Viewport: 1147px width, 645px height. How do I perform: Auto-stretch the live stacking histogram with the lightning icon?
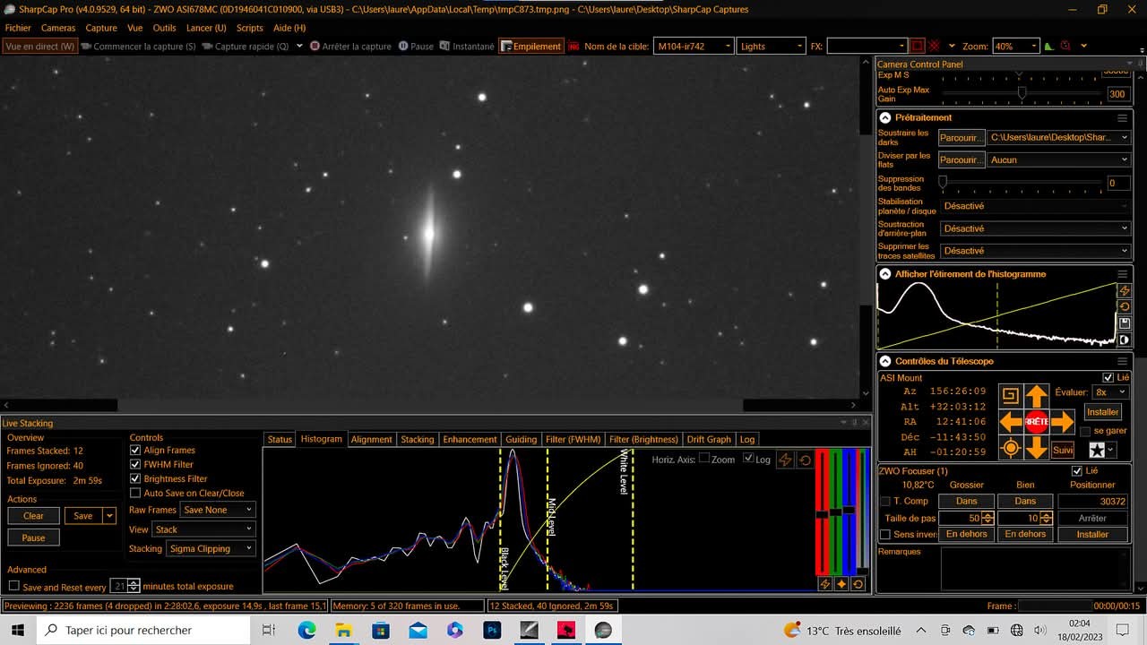[785, 460]
